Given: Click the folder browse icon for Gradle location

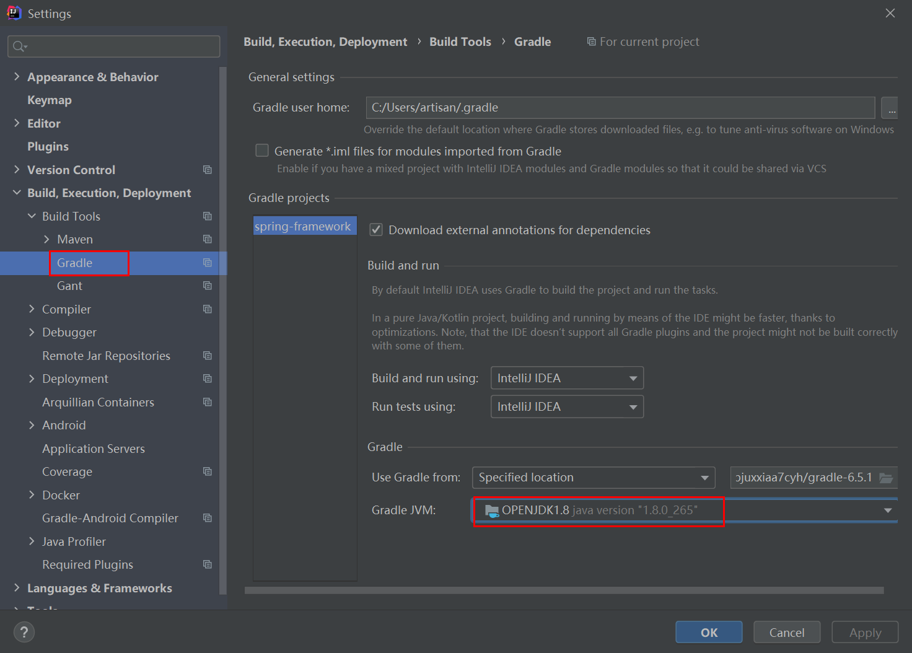Looking at the screenshot, I should coord(887,478).
